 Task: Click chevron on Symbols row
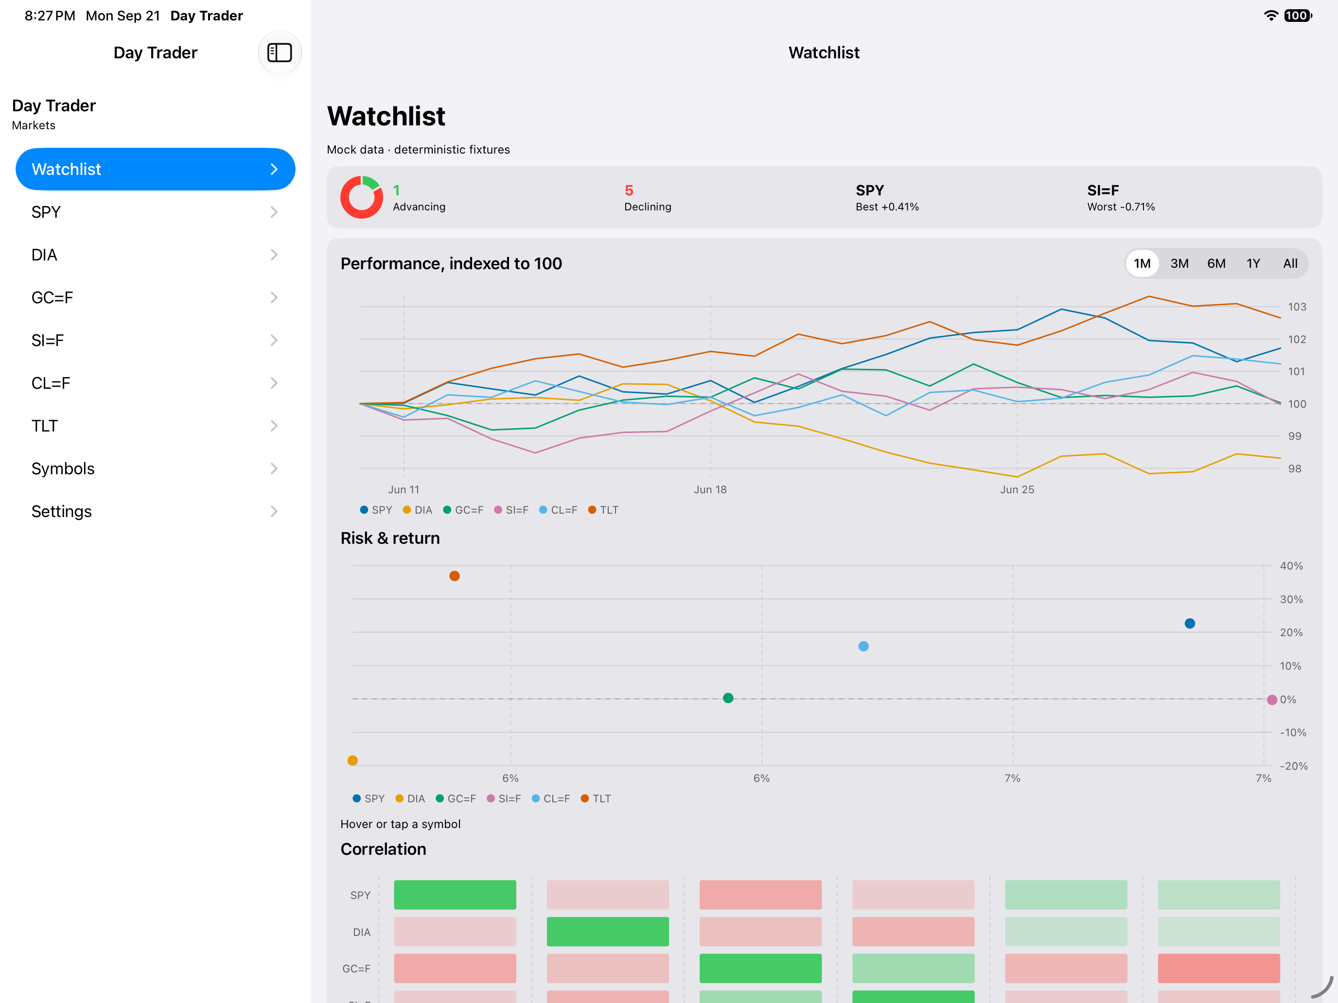[x=274, y=468]
